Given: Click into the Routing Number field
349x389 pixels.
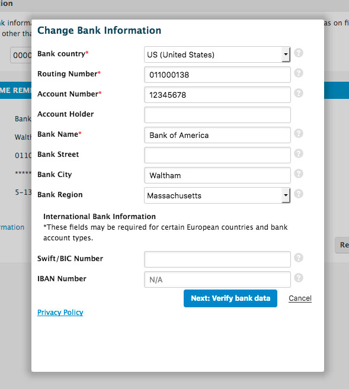Looking at the screenshot, I should [217, 75].
